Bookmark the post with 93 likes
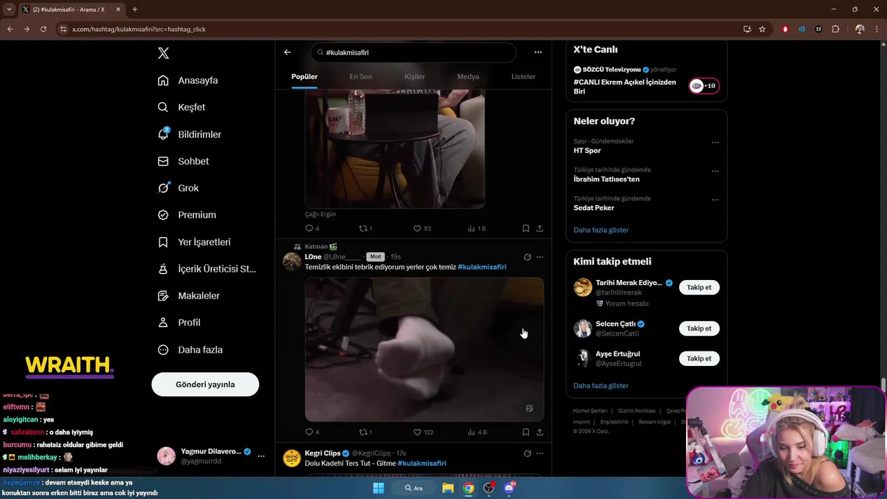Image resolution: width=887 pixels, height=499 pixels. 526,228
